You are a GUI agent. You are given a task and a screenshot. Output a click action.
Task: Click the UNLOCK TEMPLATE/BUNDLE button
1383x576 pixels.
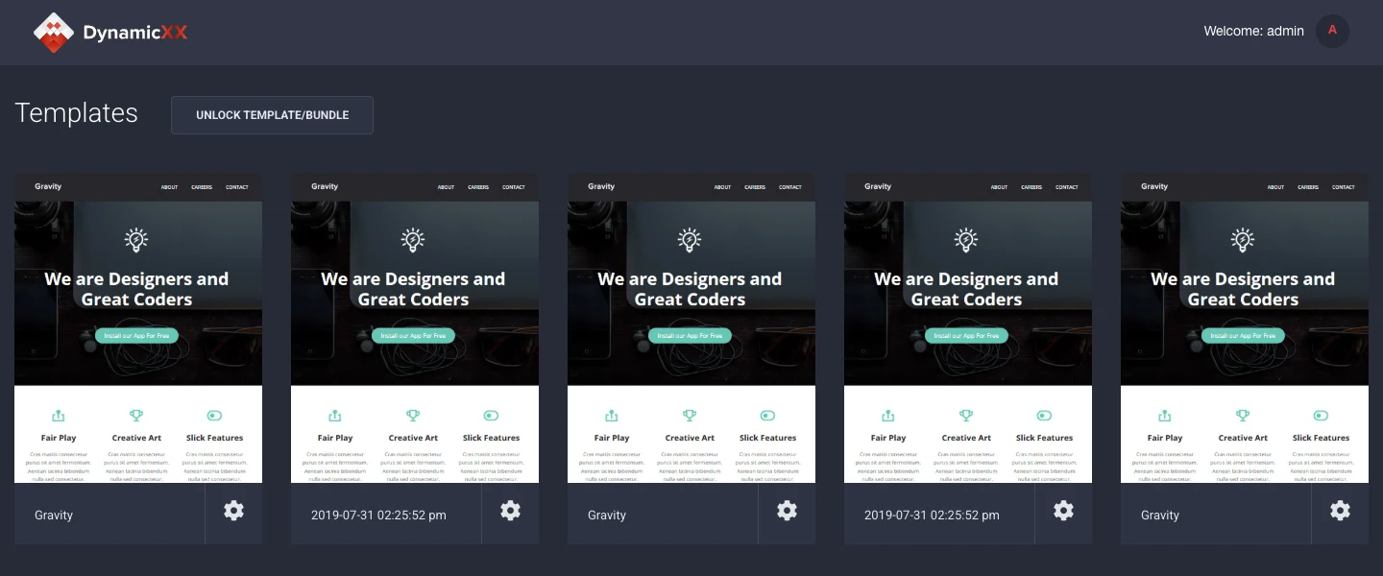(x=272, y=115)
